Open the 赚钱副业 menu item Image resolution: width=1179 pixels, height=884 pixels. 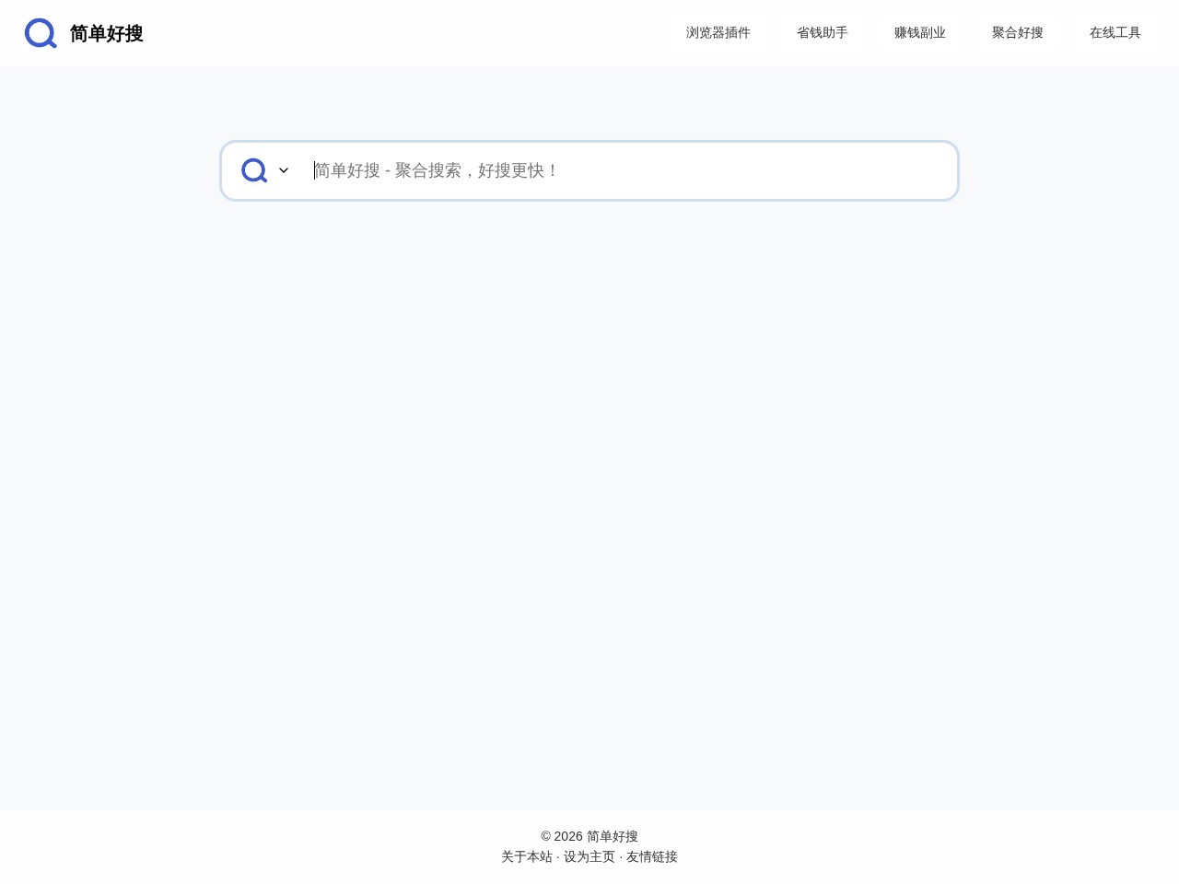920,33
